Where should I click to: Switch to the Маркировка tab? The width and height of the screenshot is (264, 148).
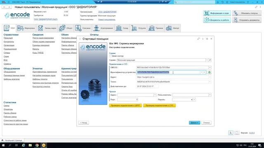click(x=26, y=28)
